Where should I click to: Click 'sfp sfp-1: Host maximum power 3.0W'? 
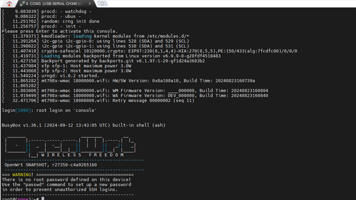67,66
